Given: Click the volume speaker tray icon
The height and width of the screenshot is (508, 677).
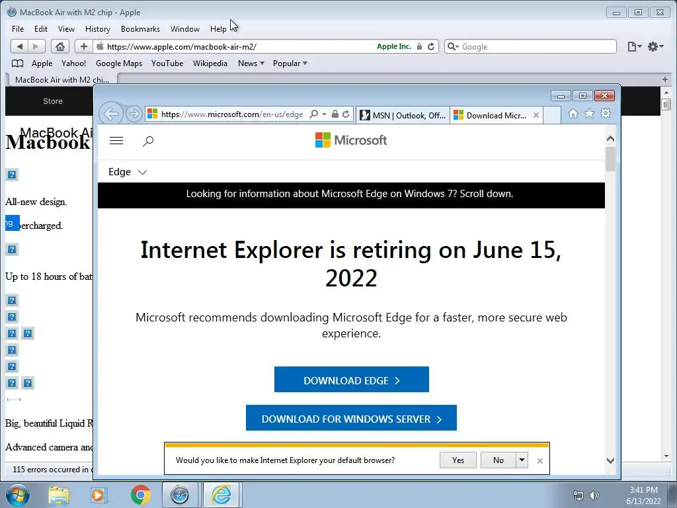Looking at the screenshot, I should [x=594, y=495].
